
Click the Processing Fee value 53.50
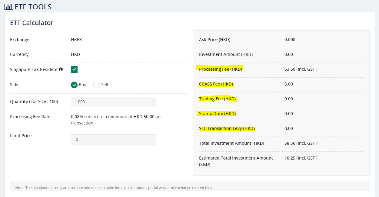(290, 69)
